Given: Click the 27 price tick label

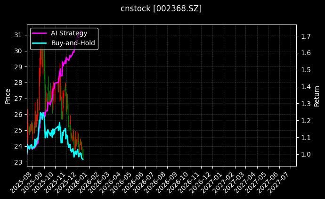Looking at the screenshot, I should tap(18, 99).
